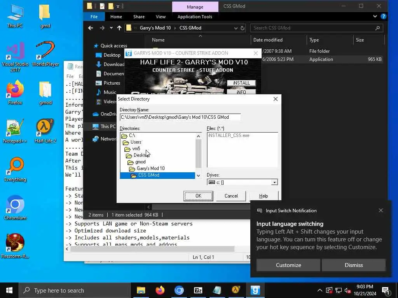Go back in File Explorer
This screenshot has width=398, height=298.
click(91, 28)
